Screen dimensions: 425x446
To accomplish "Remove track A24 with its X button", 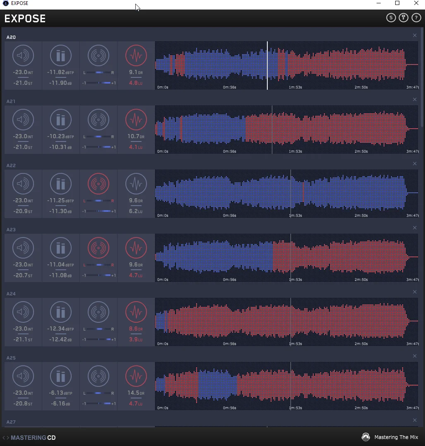I will pyautogui.click(x=415, y=292).
